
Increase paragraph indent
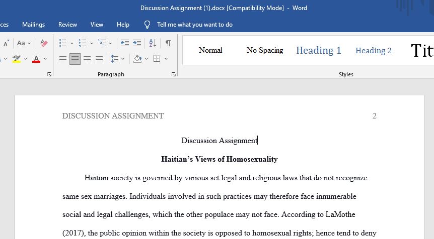pos(137,43)
